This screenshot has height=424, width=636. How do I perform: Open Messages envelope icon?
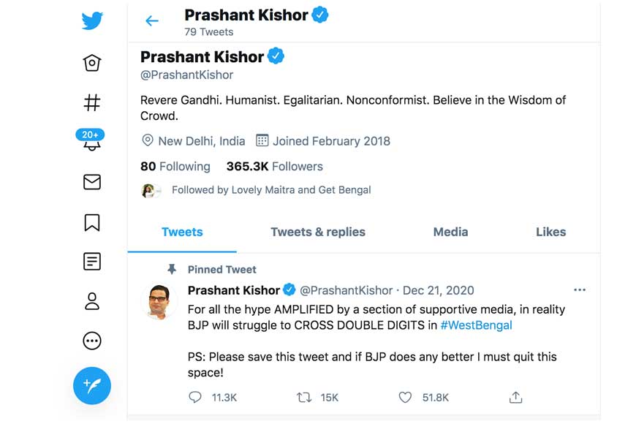pos(92,182)
